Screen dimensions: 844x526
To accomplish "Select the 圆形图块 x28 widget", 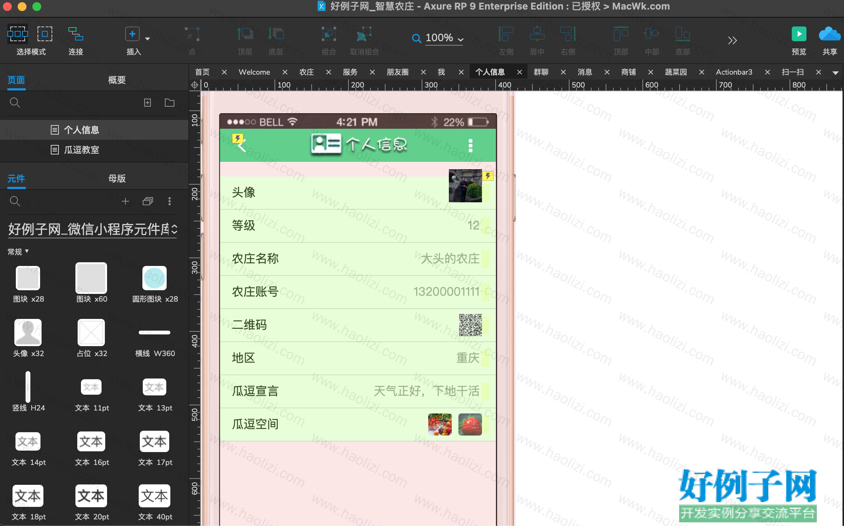I will point(155,284).
